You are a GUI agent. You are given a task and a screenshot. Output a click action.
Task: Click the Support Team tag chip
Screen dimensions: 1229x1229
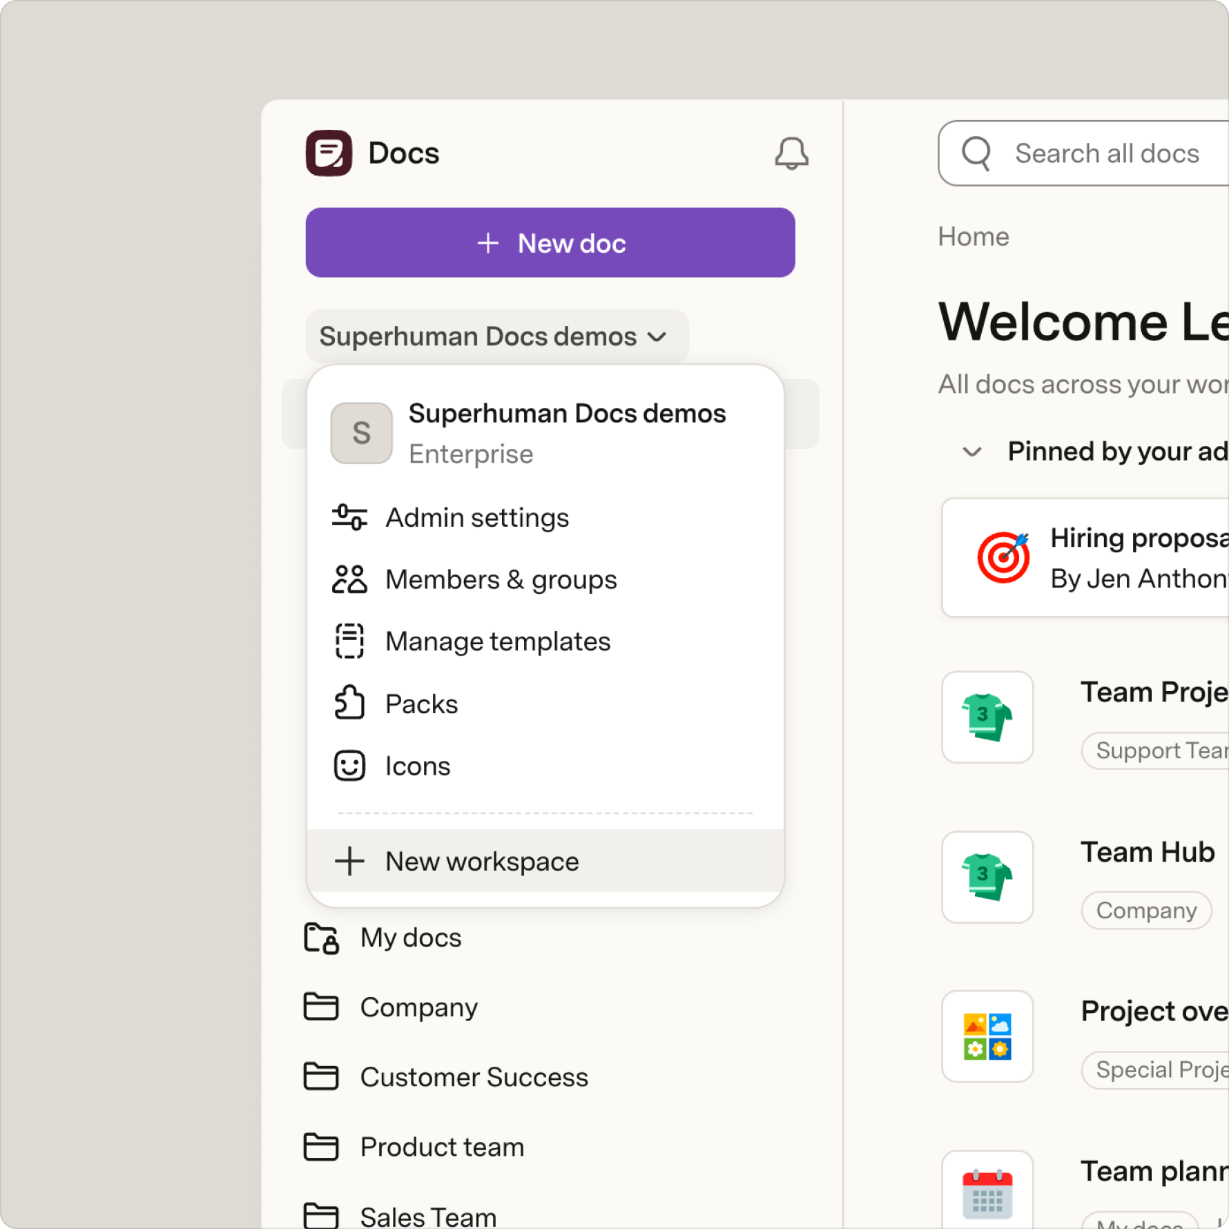click(1155, 750)
